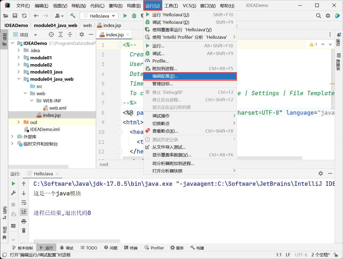Click LF line separator in status bar
Viewport: 343px width, 259px height.
(x=288, y=255)
